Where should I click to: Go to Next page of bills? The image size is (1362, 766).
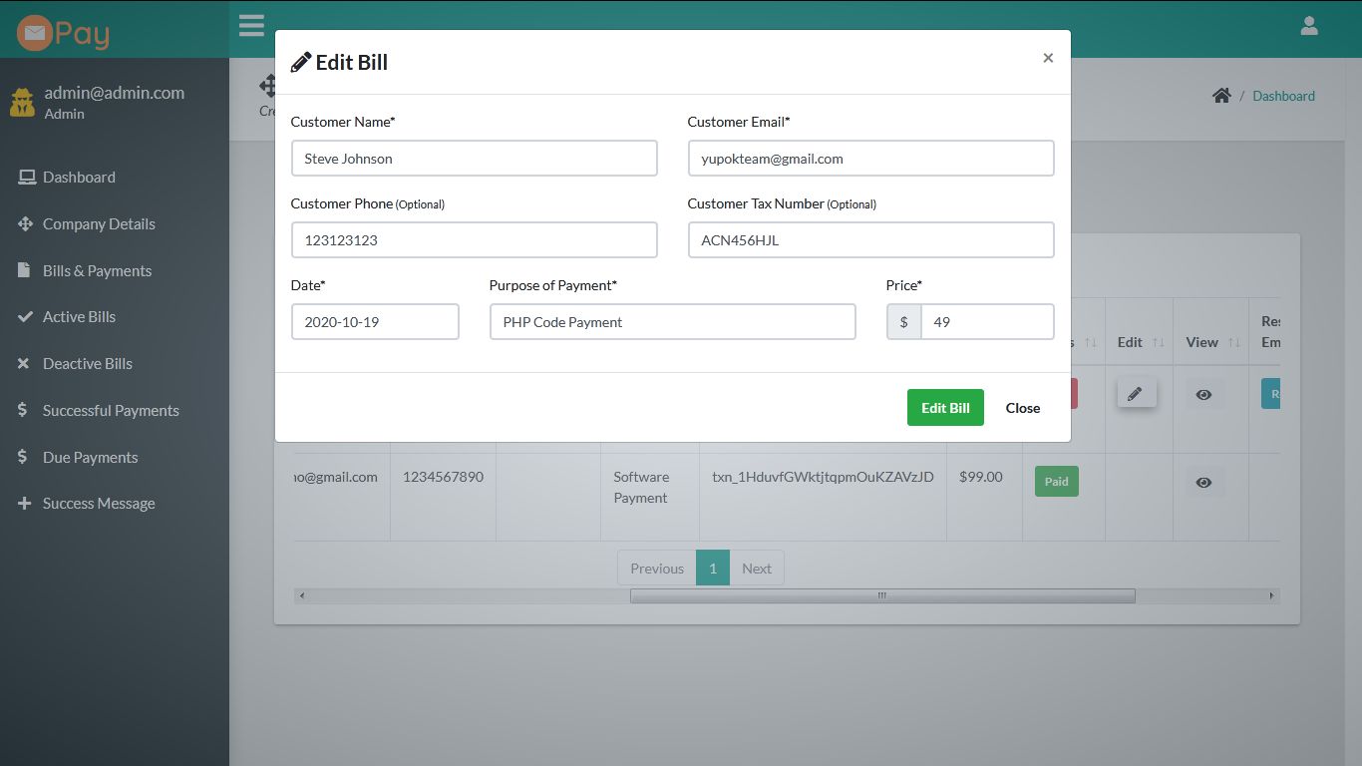tap(757, 568)
